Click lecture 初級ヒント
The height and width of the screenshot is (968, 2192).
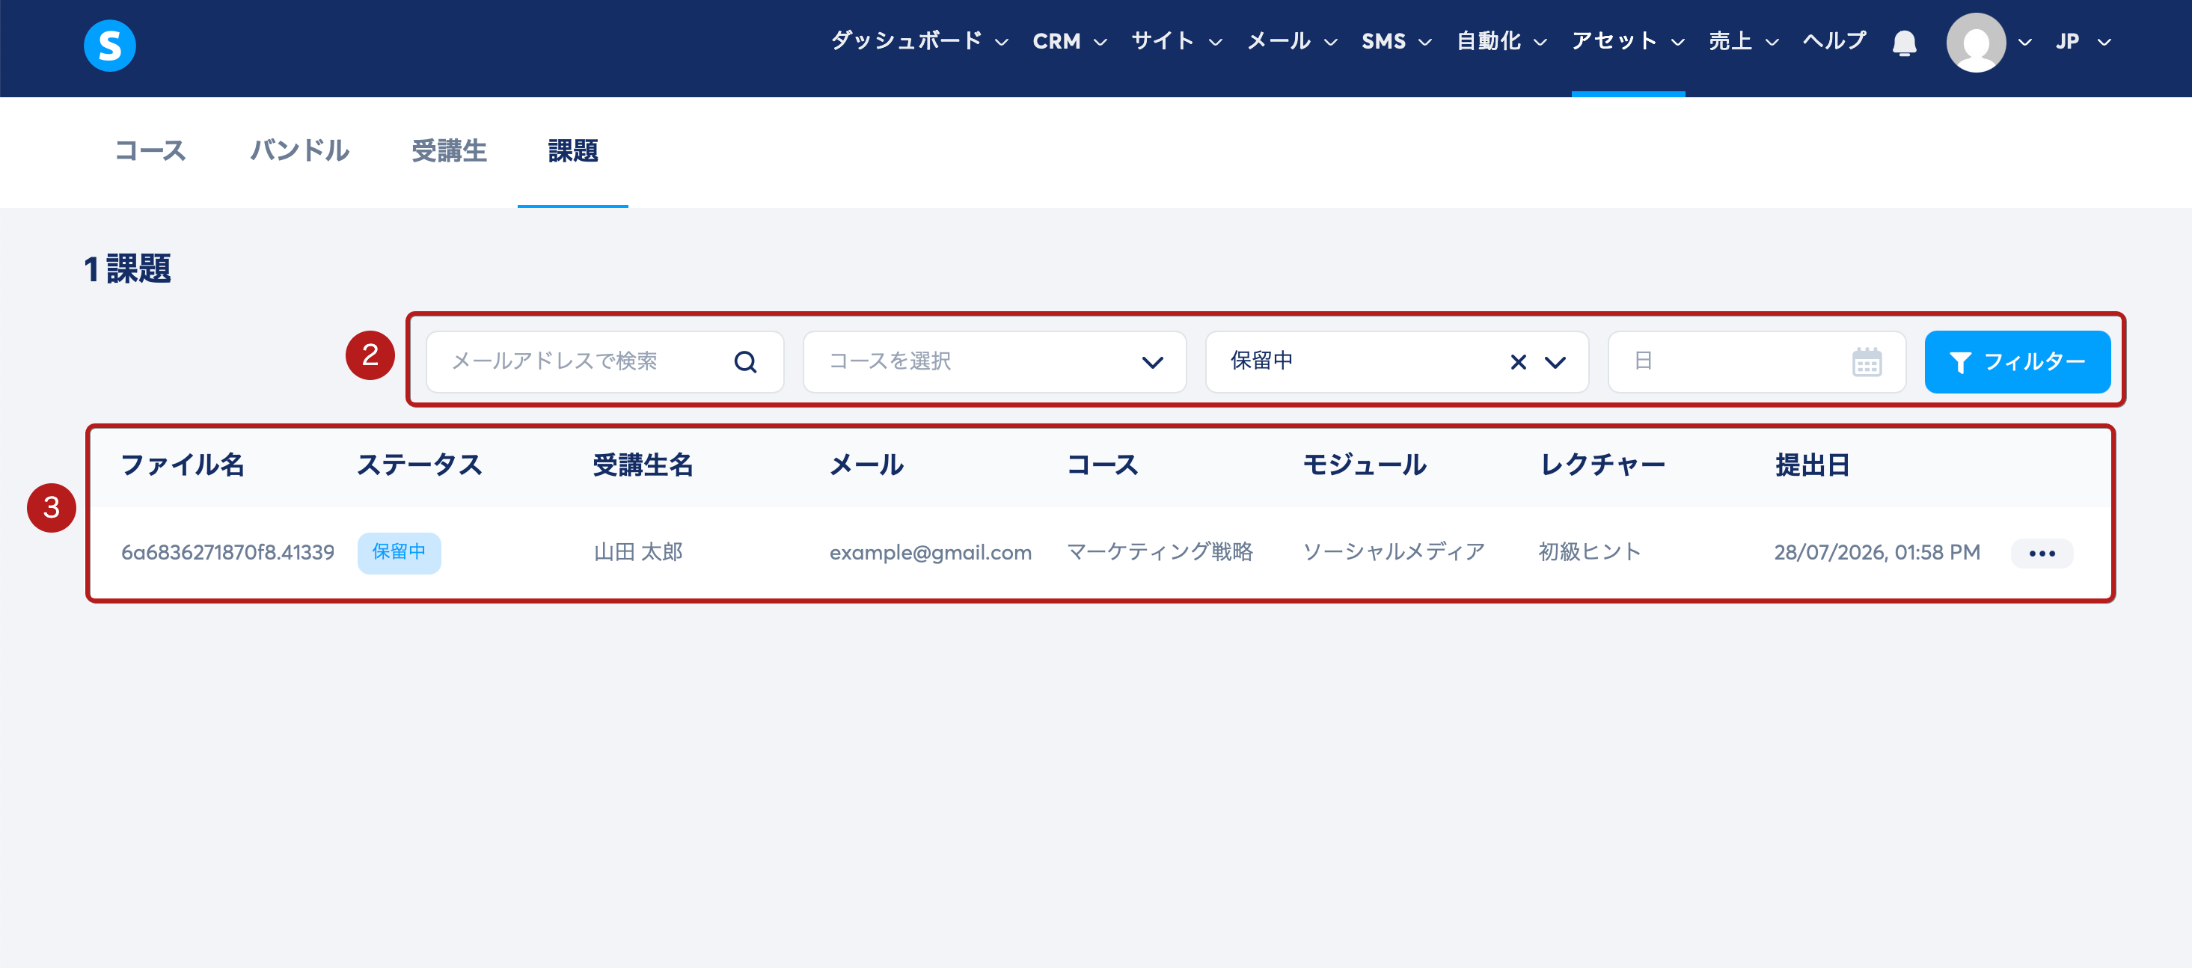click(x=1590, y=553)
